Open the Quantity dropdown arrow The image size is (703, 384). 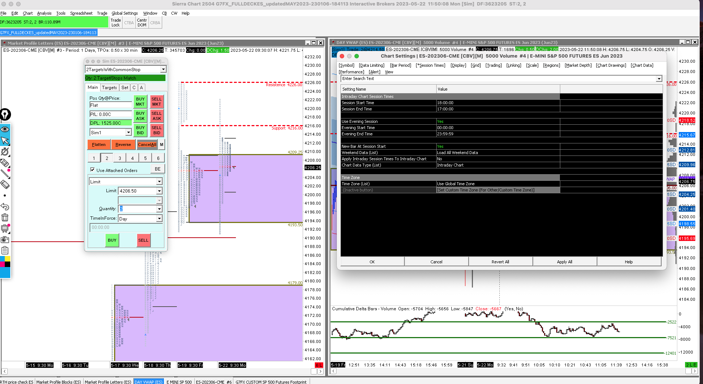159,209
